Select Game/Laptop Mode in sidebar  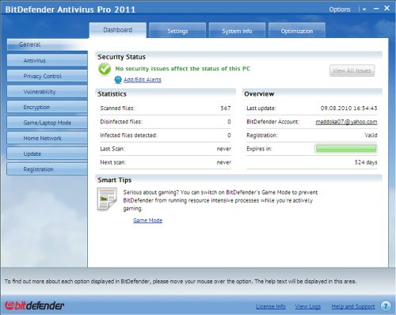(x=48, y=123)
